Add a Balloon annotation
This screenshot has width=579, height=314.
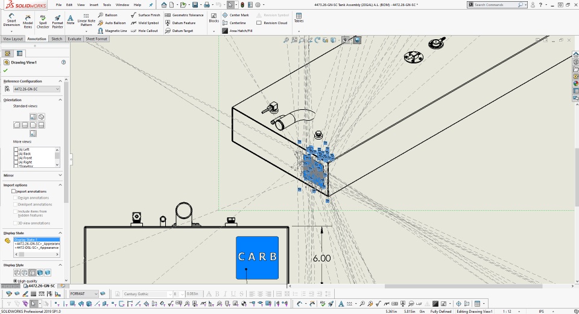coord(107,15)
